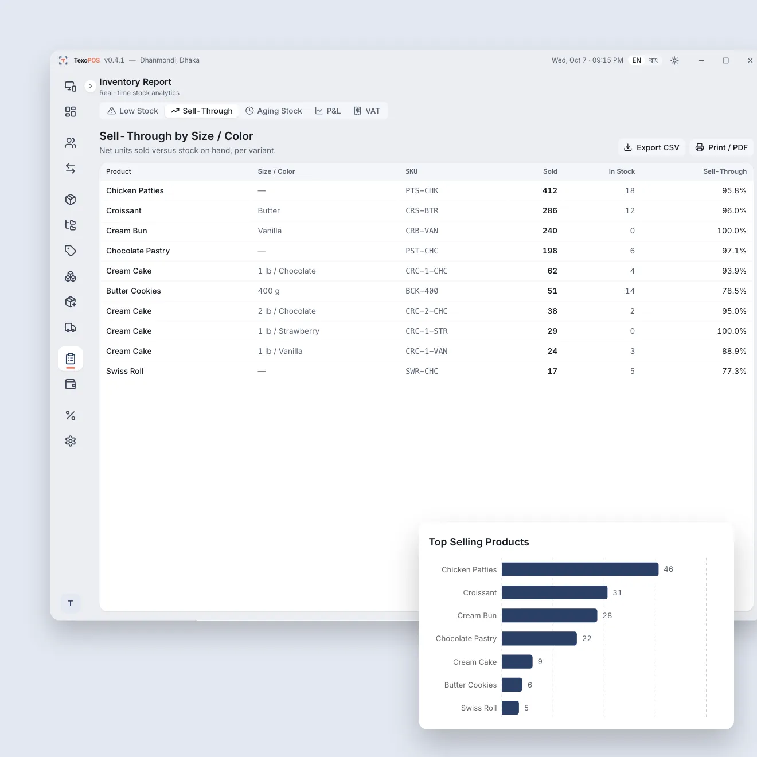Click the Chocolate Pastry bar in the chart
757x757 pixels.
pyautogui.click(x=539, y=638)
